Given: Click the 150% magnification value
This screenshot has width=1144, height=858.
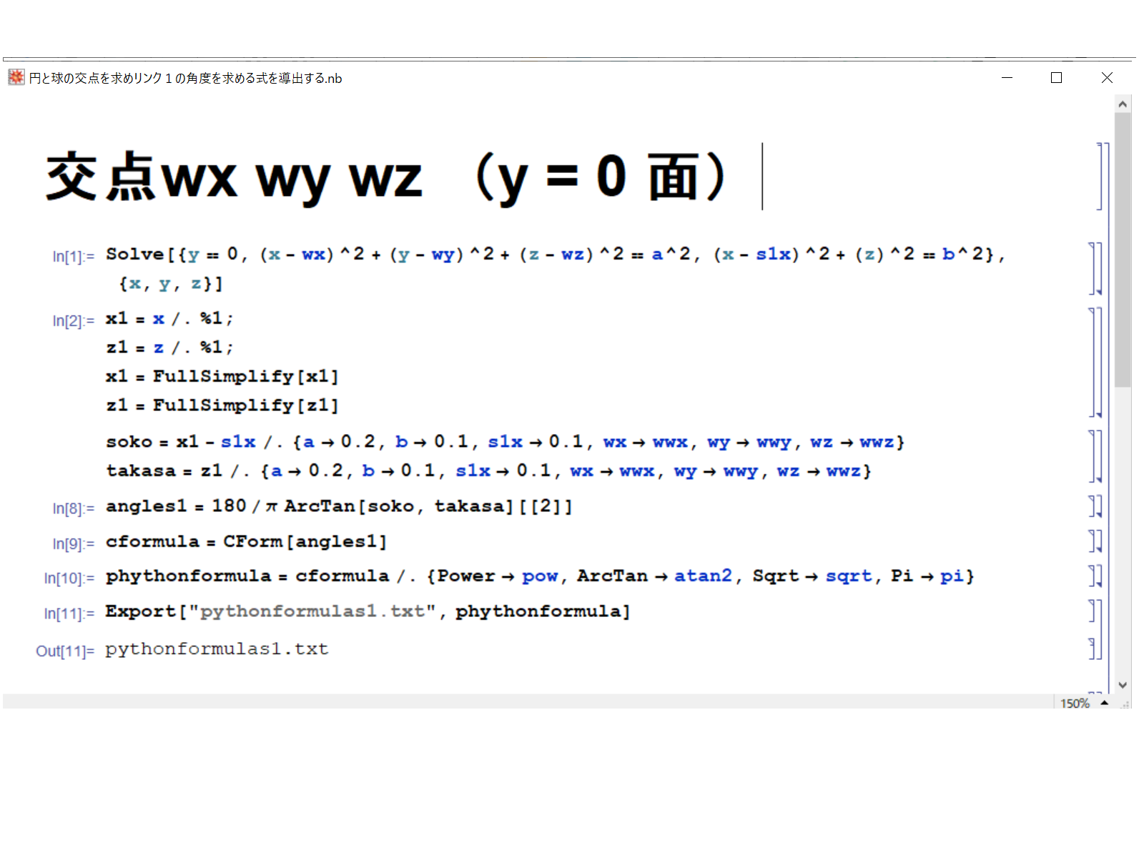Looking at the screenshot, I should pos(1075,704).
